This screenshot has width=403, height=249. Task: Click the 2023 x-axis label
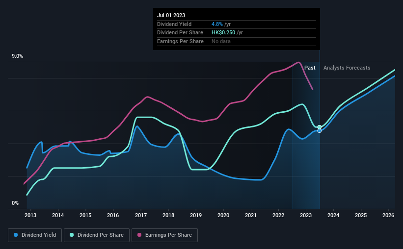(306, 215)
